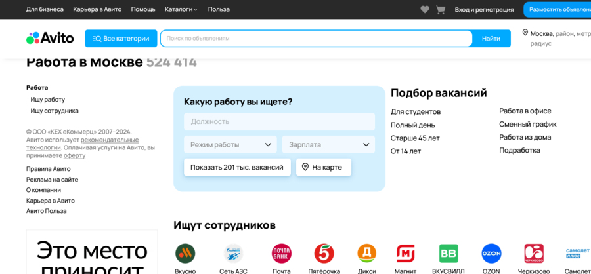Open Старше 45 лет vacancies
The width and height of the screenshot is (591, 274).
(x=415, y=138)
